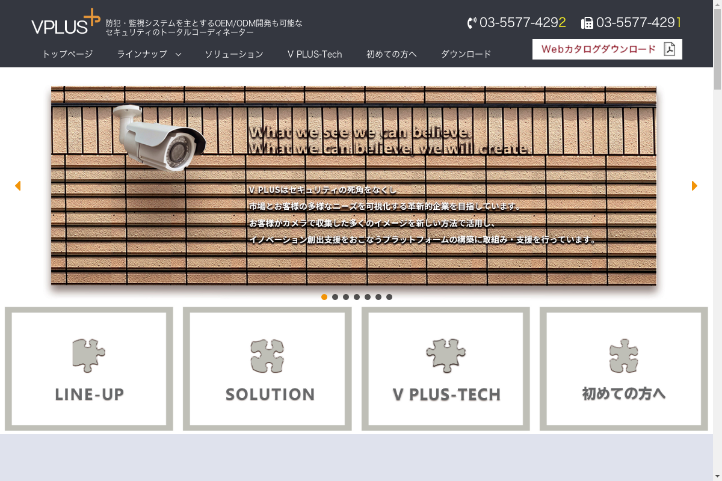Click the Webカタログダウンロード button
Image resolution: width=722 pixels, height=481 pixels.
click(x=607, y=49)
